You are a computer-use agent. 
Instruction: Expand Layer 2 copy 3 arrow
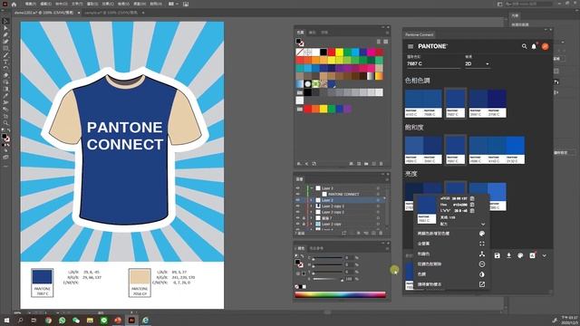pyautogui.click(x=312, y=206)
